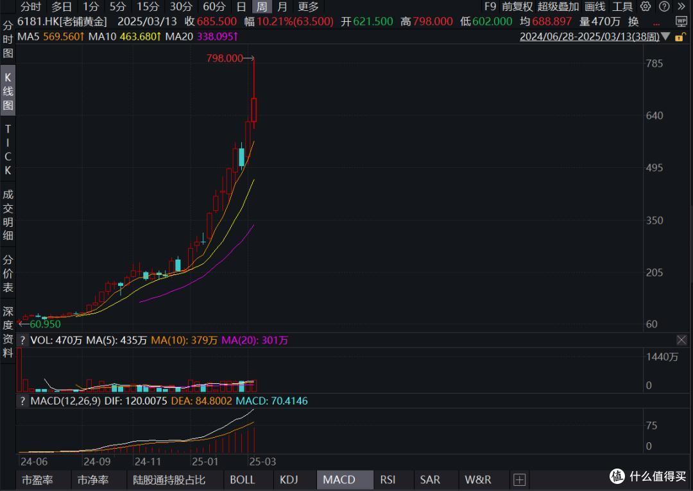
Task: Select the 60分 timeframe
Action: [x=214, y=6]
